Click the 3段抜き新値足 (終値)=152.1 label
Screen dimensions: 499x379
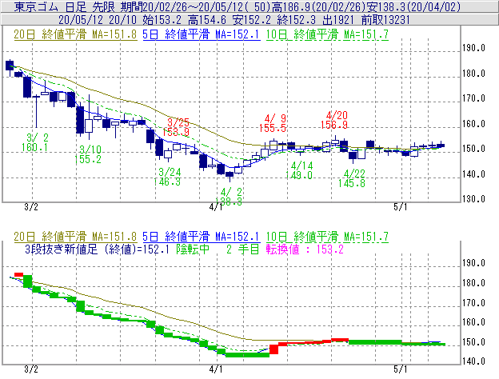pos(97,249)
